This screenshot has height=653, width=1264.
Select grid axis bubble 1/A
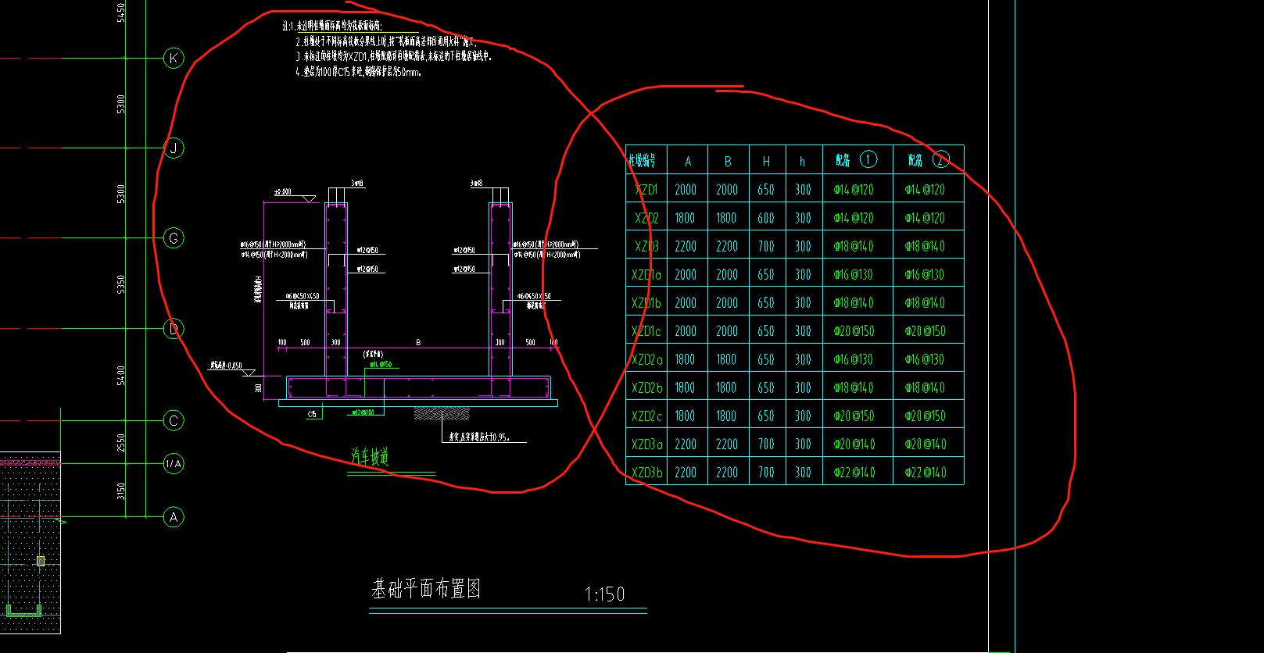point(174,464)
